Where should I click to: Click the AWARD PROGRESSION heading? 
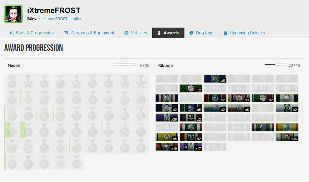pos(33,48)
